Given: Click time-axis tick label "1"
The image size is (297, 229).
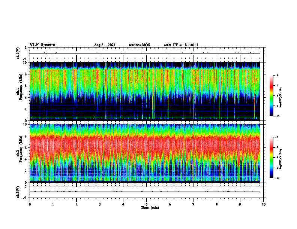Looking at the screenshot, I should [x=53, y=204].
